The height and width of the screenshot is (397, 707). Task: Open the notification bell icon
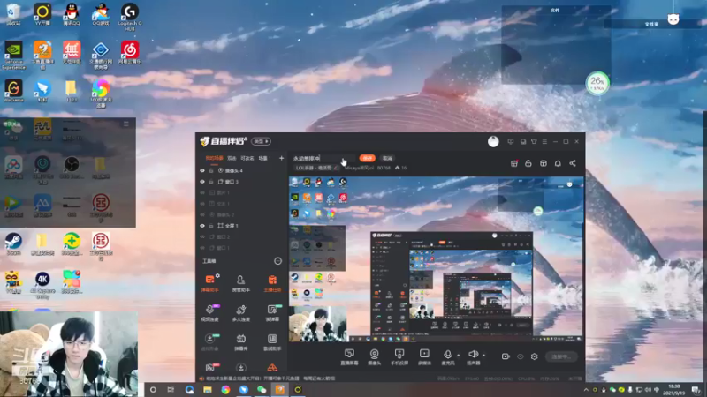point(558,163)
